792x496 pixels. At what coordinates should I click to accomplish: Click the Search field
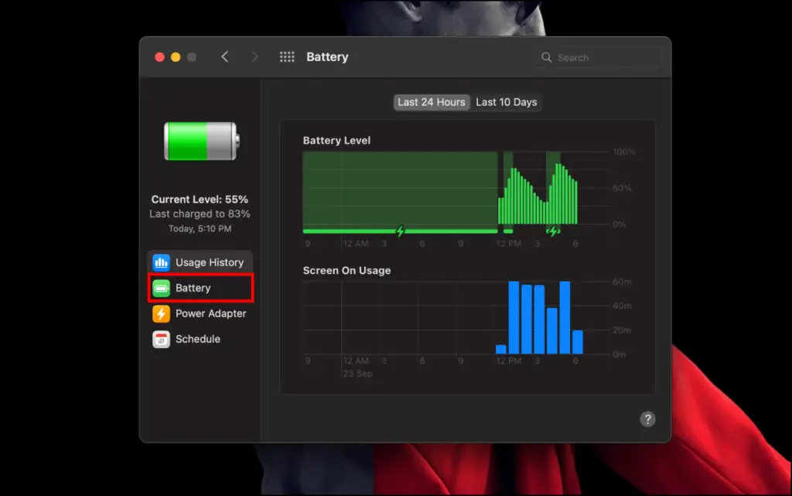tap(598, 57)
